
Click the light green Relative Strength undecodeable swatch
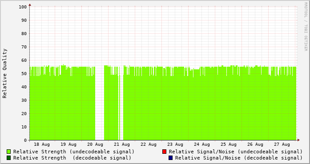tap(9, 152)
